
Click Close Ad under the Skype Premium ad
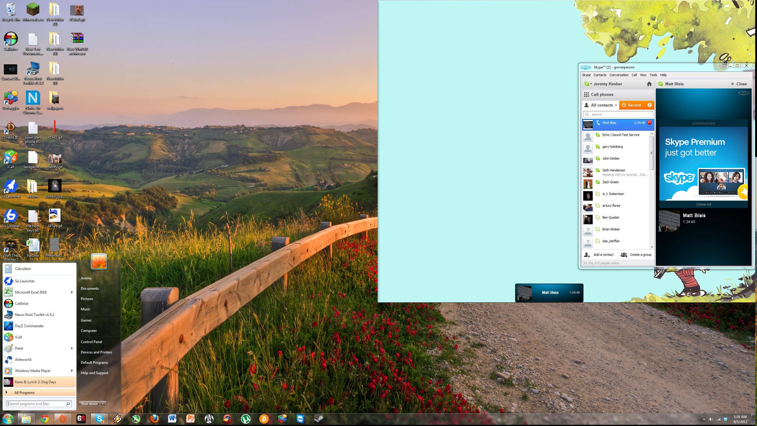coord(703,204)
